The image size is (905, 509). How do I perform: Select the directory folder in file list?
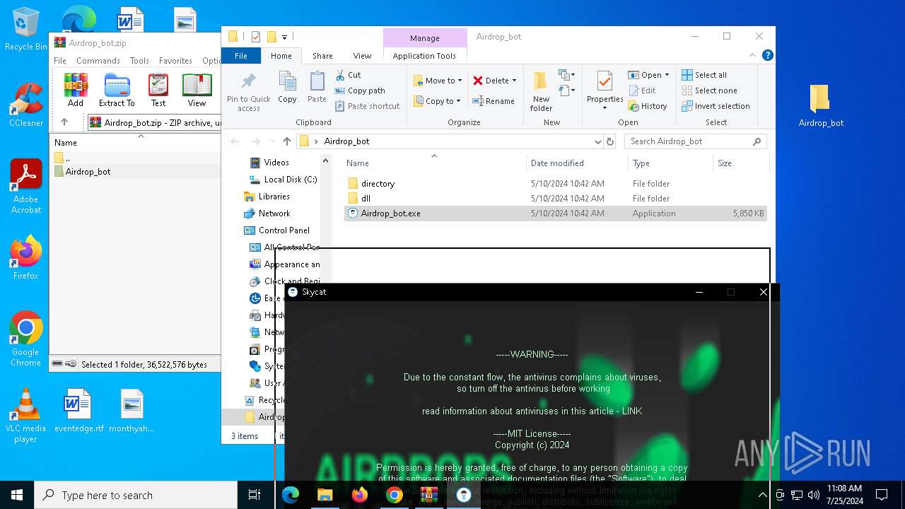pos(555,184)
